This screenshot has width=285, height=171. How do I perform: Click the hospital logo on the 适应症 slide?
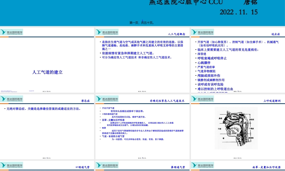click(x=194, y=32)
